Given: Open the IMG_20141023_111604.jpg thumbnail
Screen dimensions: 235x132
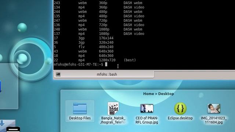Looking at the screenshot, I should tap(214, 109).
